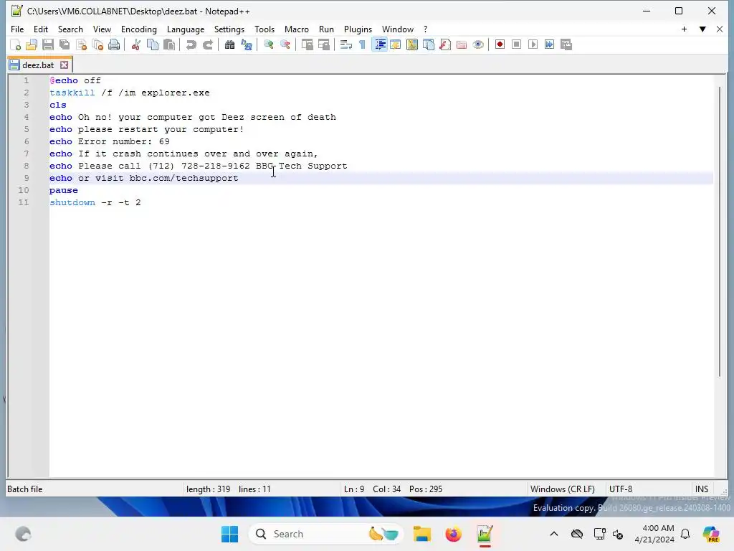Open the Tools menu
Viewport: 734px width, 551px height.
264,29
